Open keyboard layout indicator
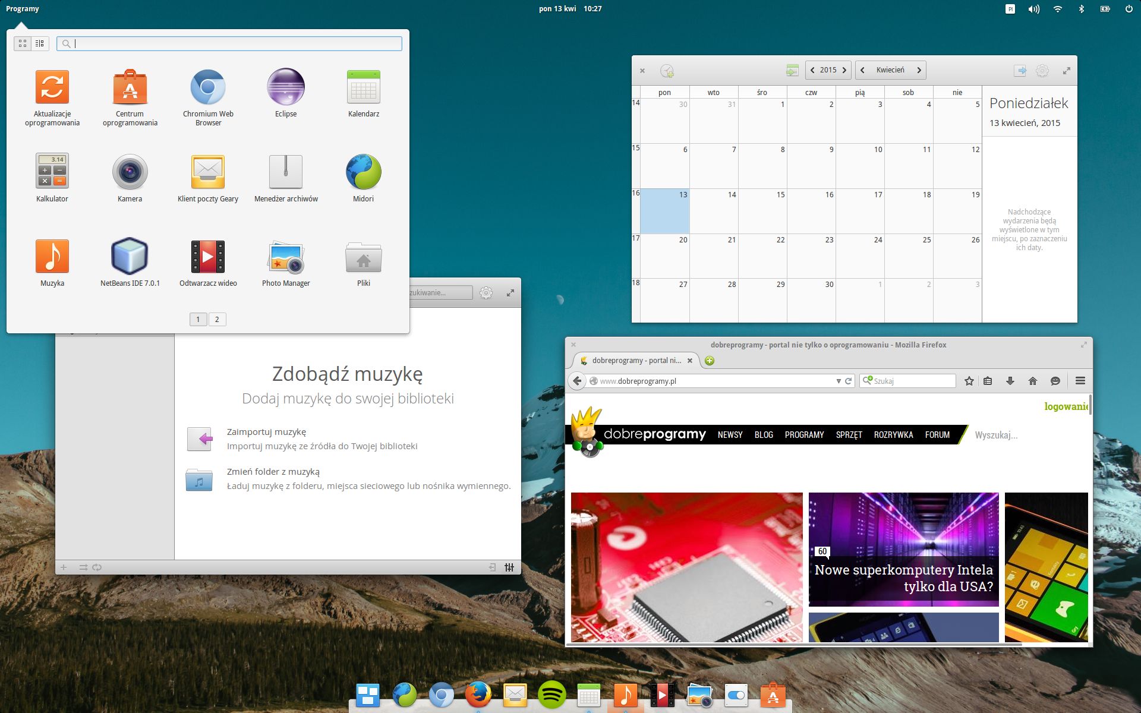Viewport: 1141px width, 713px height. [1010, 9]
